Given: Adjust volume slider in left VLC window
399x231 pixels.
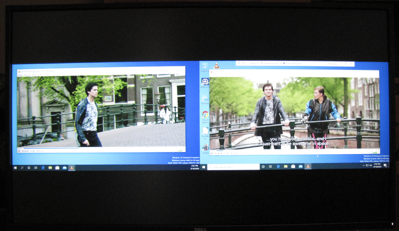Looking at the screenshot, I should pos(179,151).
